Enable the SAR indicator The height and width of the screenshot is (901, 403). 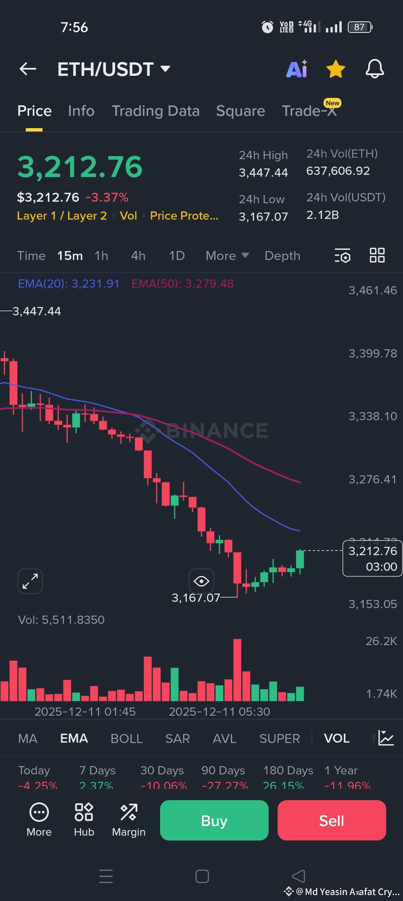pos(178,739)
